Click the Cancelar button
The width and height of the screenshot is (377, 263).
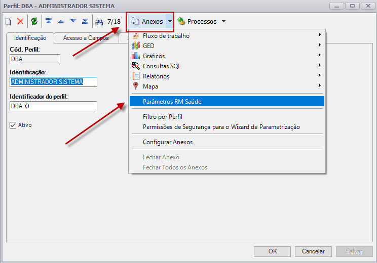(313, 251)
